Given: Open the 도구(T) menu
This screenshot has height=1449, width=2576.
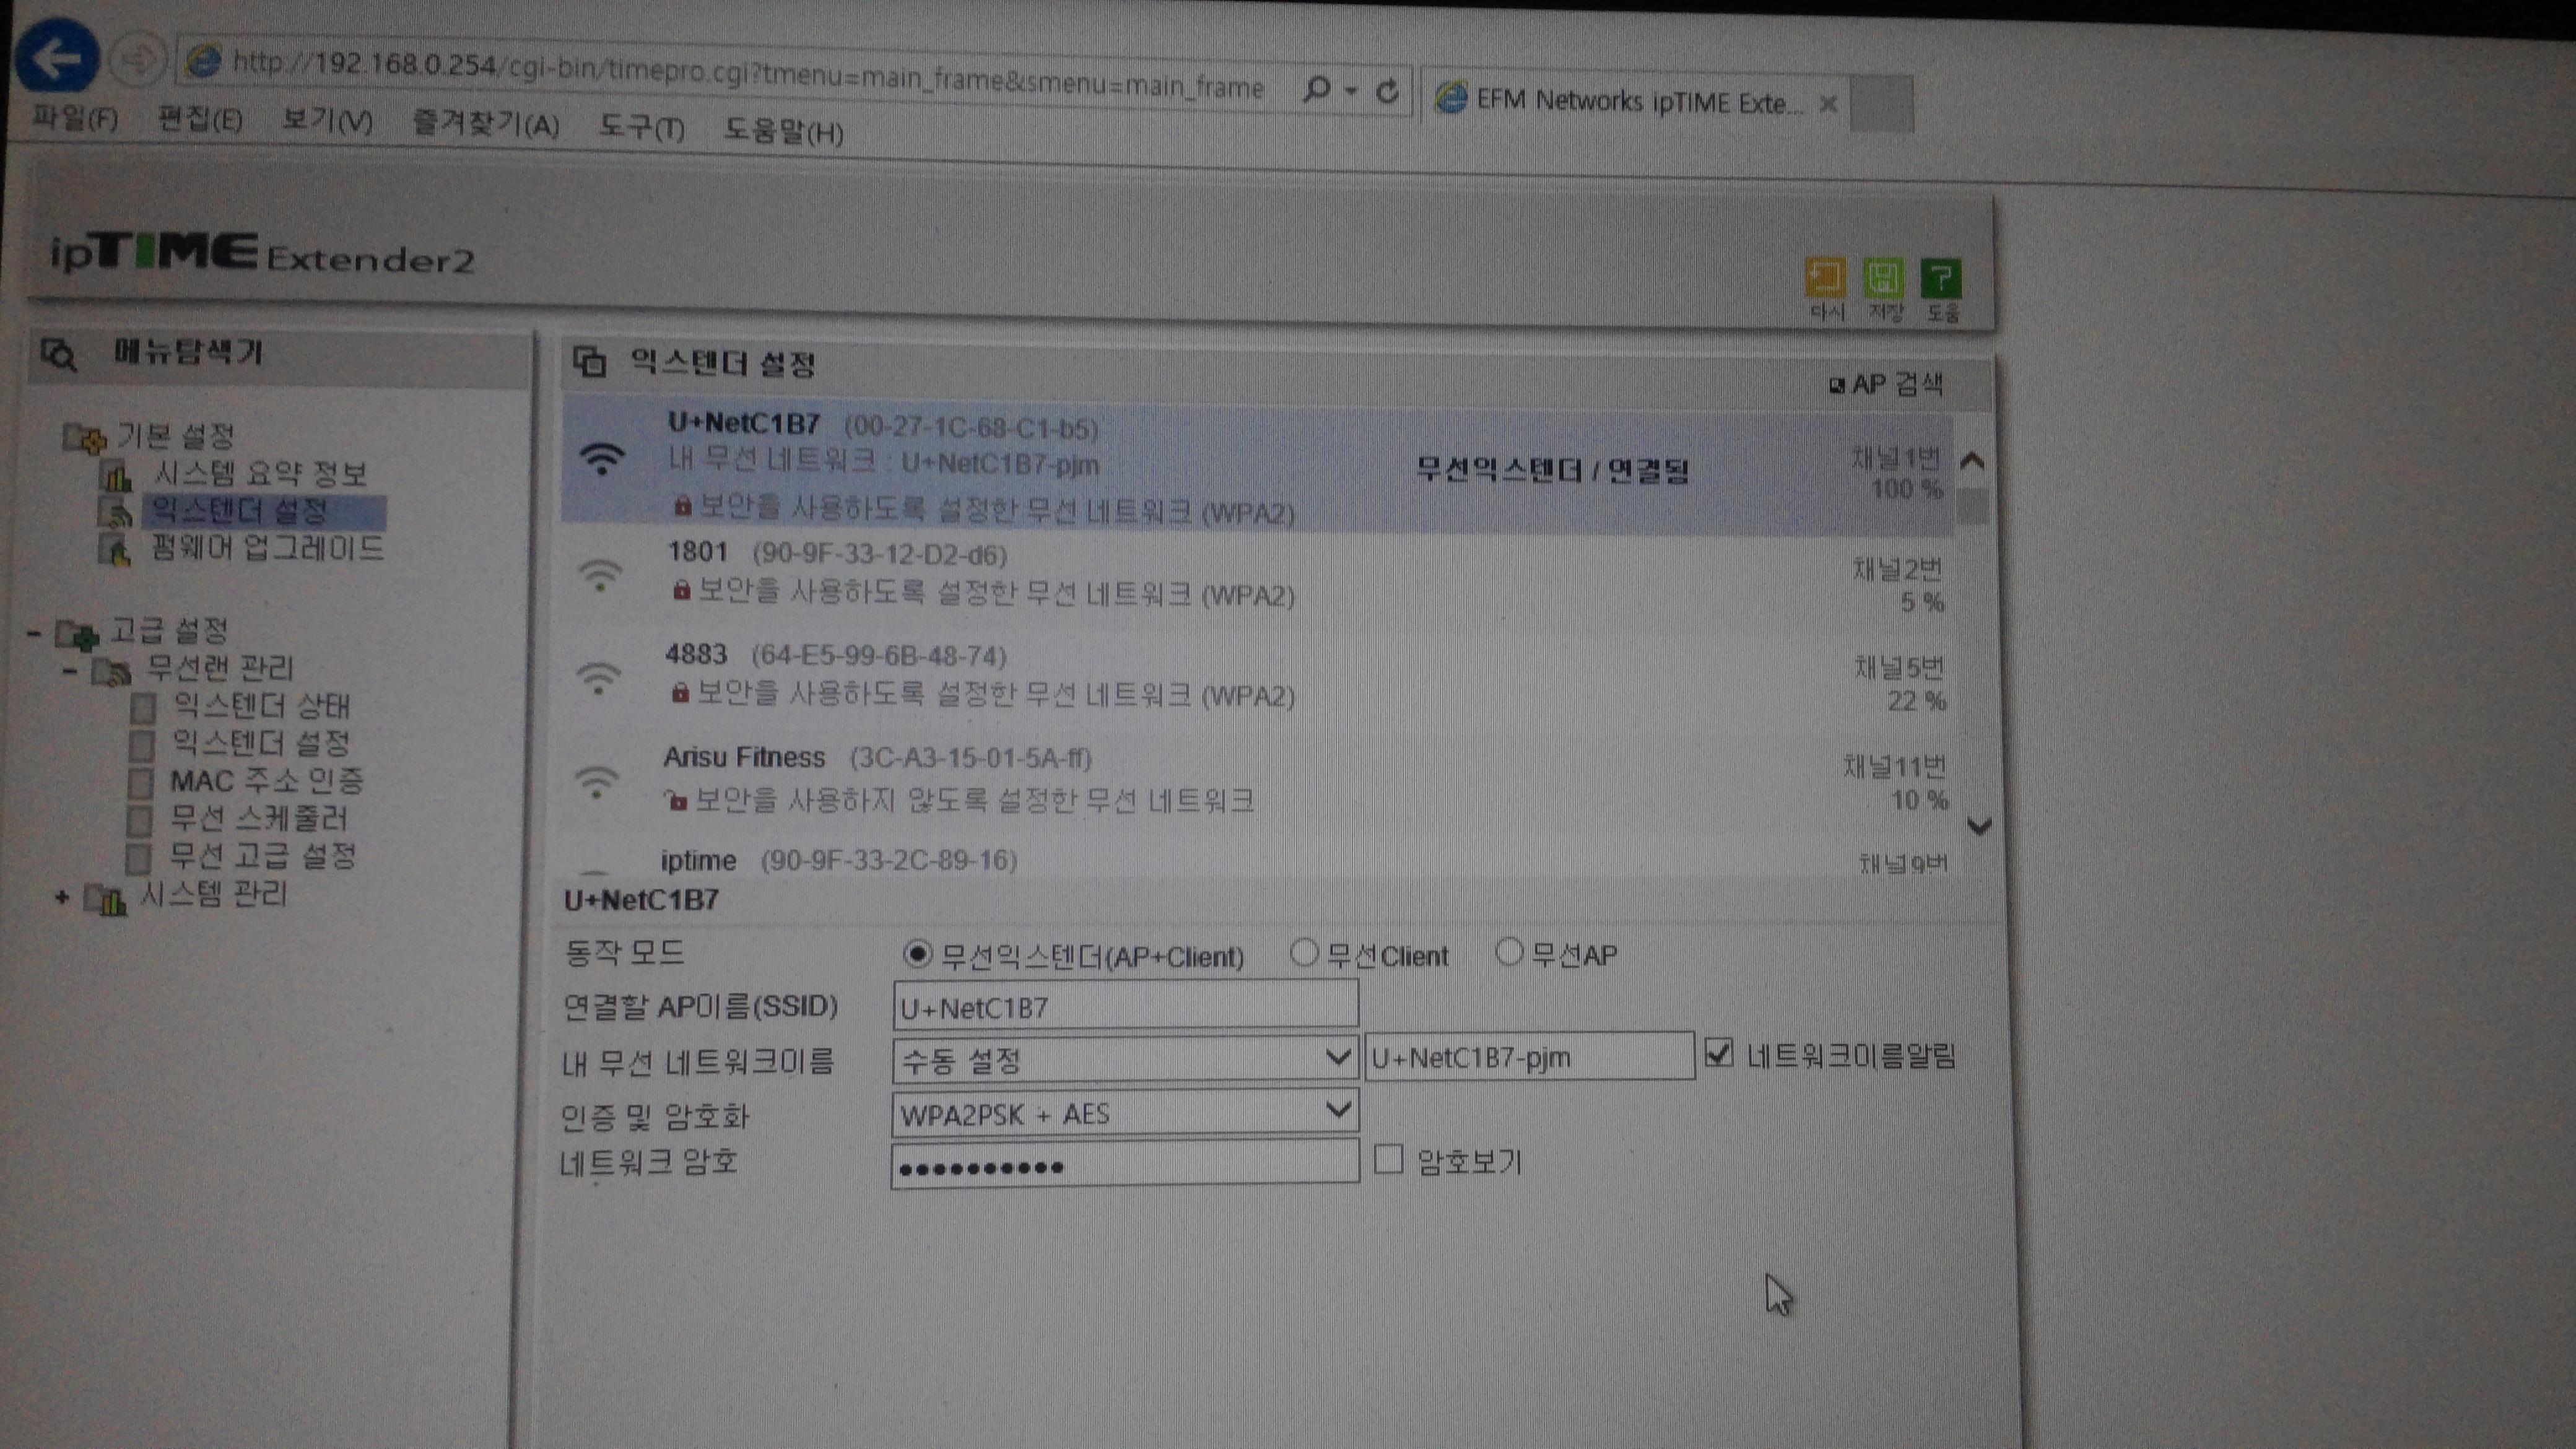Looking at the screenshot, I should click(x=641, y=127).
